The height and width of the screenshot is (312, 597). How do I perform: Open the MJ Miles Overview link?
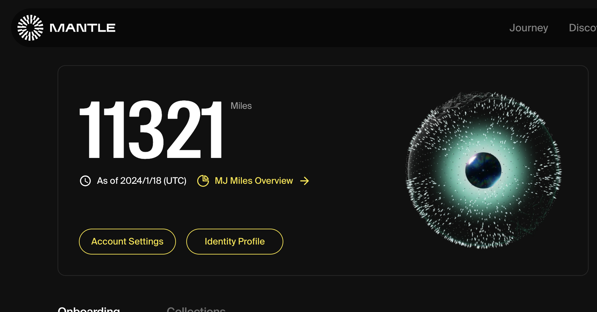(254, 181)
